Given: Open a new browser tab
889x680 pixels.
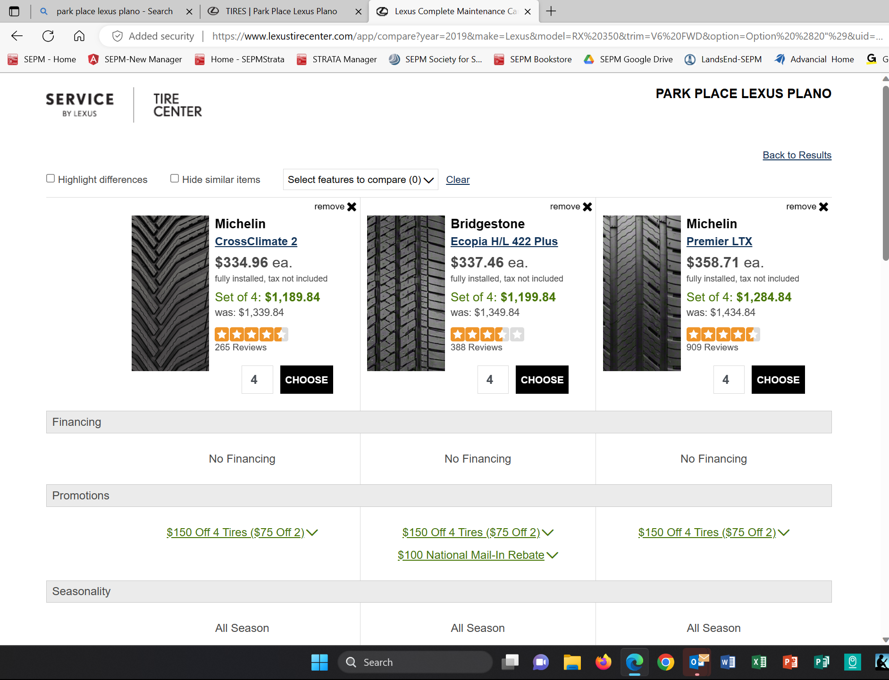Looking at the screenshot, I should 551,11.
